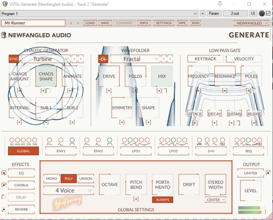Image resolution: width=273 pixels, height=220 pixels.
Task: Toggle the ALWAYS portamento mode button
Action: pyautogui.click(x=163, y=200)
